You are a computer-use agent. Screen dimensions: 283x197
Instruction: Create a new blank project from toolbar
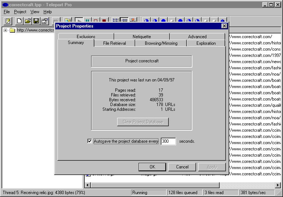click(x=19, y=21)
